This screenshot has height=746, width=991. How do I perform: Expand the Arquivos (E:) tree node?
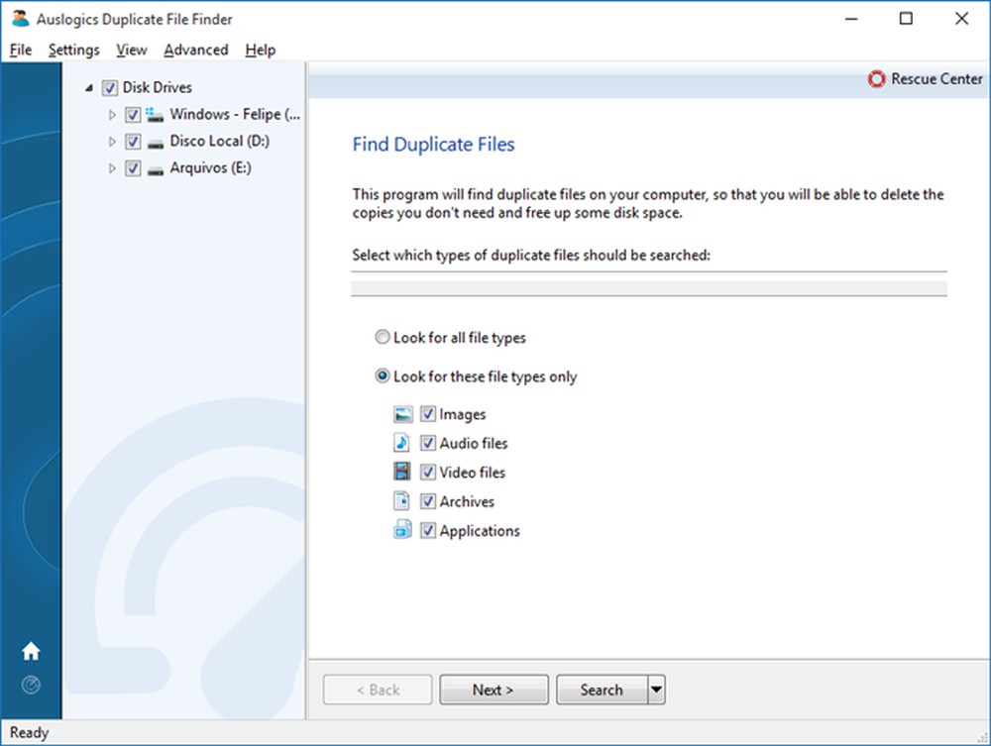[x=112, y=168]
